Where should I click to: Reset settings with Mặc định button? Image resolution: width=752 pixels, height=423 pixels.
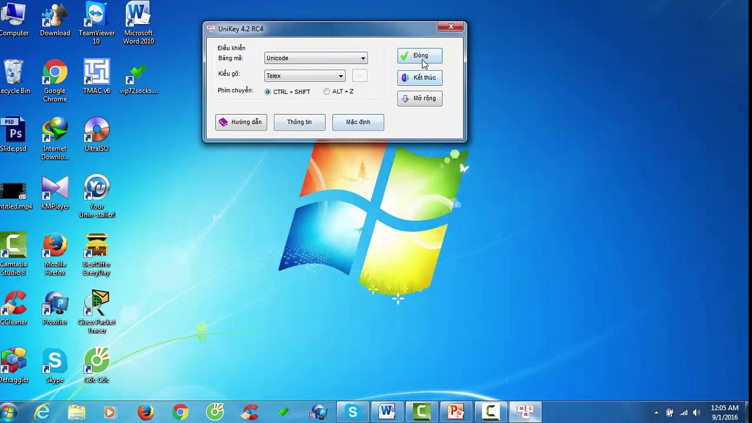pyautogui.click(x=358, y=122)
